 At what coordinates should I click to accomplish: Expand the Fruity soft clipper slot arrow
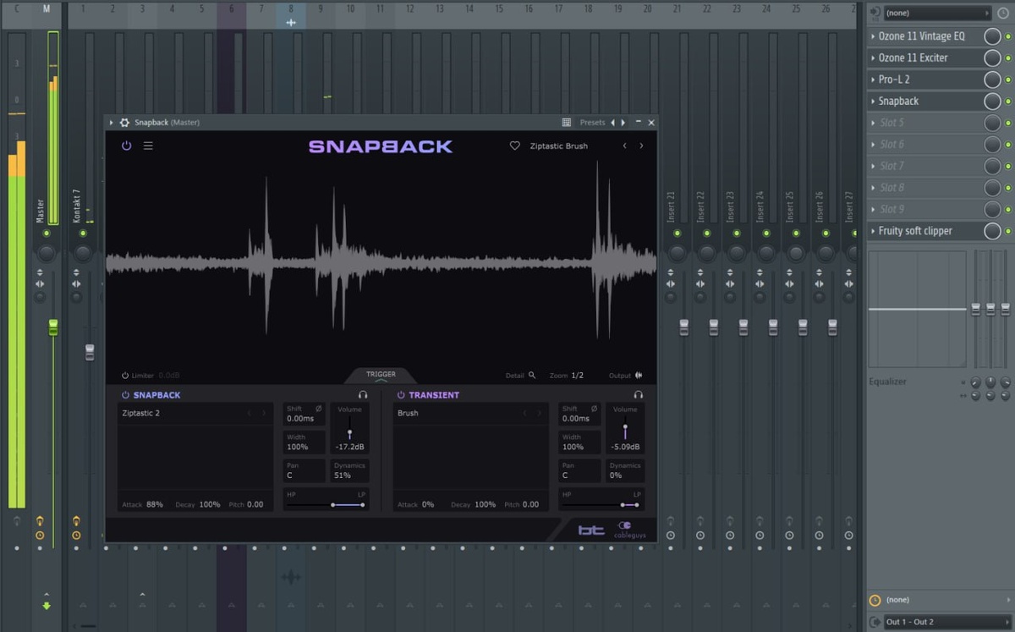point(873,231)
